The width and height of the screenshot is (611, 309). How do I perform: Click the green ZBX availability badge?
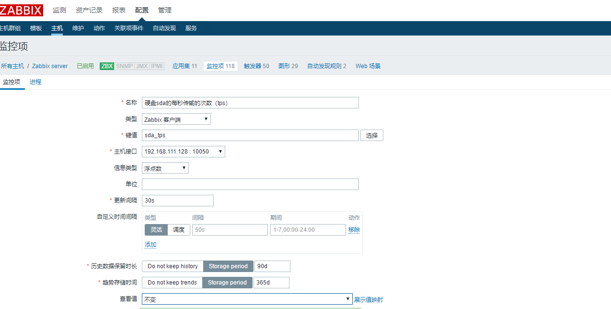tap(107, 66)
